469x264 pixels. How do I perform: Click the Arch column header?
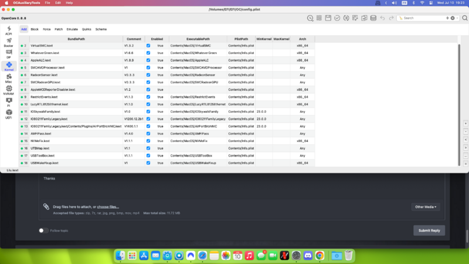303,39
